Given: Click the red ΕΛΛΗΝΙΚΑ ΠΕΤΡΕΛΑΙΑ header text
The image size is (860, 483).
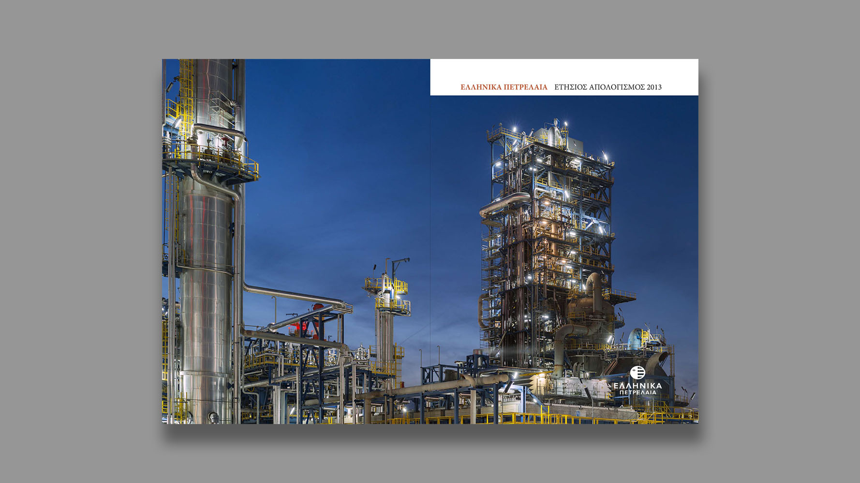Looking at the screenshot, I should [x=504, y=87].
